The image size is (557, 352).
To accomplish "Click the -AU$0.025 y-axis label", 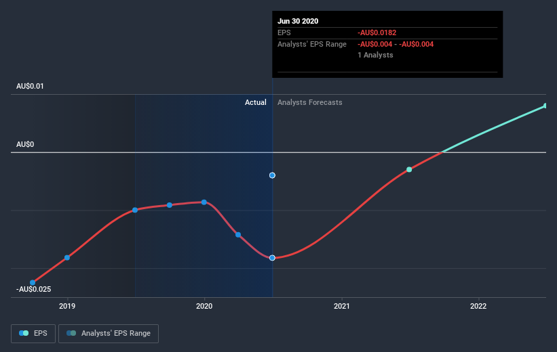I will (34, 289).
